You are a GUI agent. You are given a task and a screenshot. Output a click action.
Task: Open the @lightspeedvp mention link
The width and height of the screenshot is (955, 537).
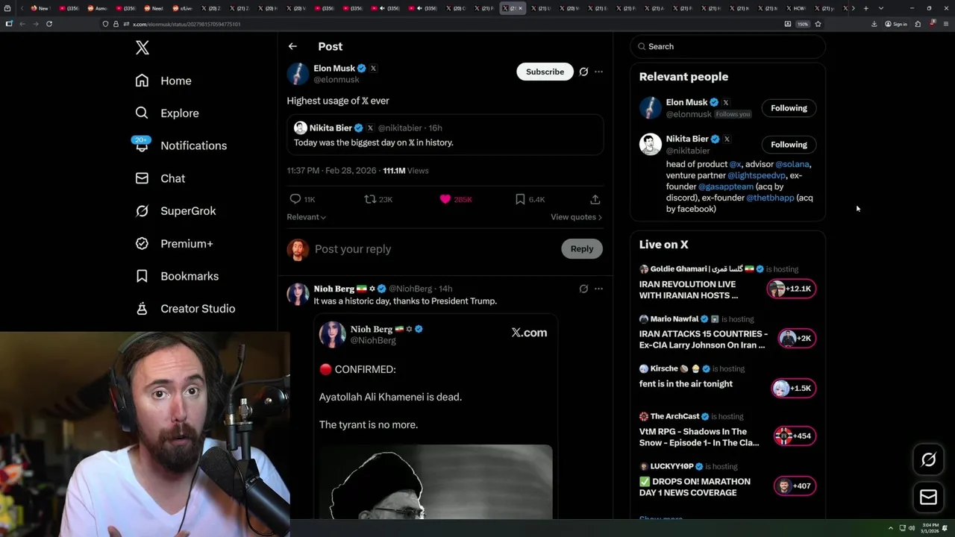coord(757,175)
